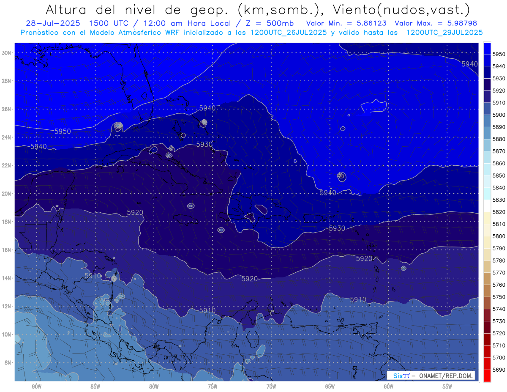This screenshot has height=392, width=507.
Task: Click the 75W longitude axis label
Action: (213, 387)
